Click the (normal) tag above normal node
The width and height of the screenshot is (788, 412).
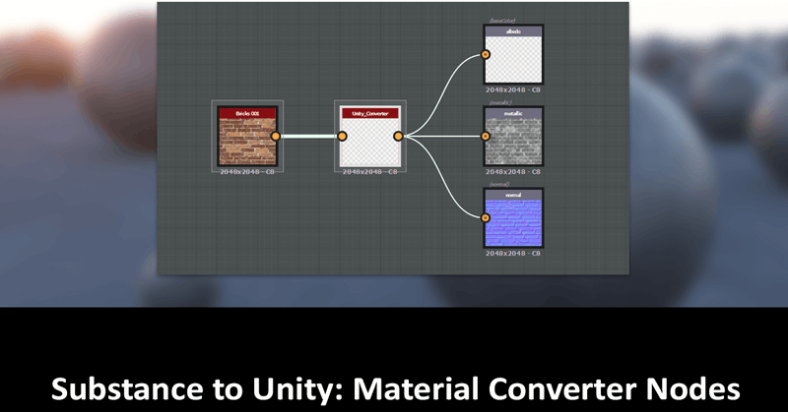pos(499,184)
